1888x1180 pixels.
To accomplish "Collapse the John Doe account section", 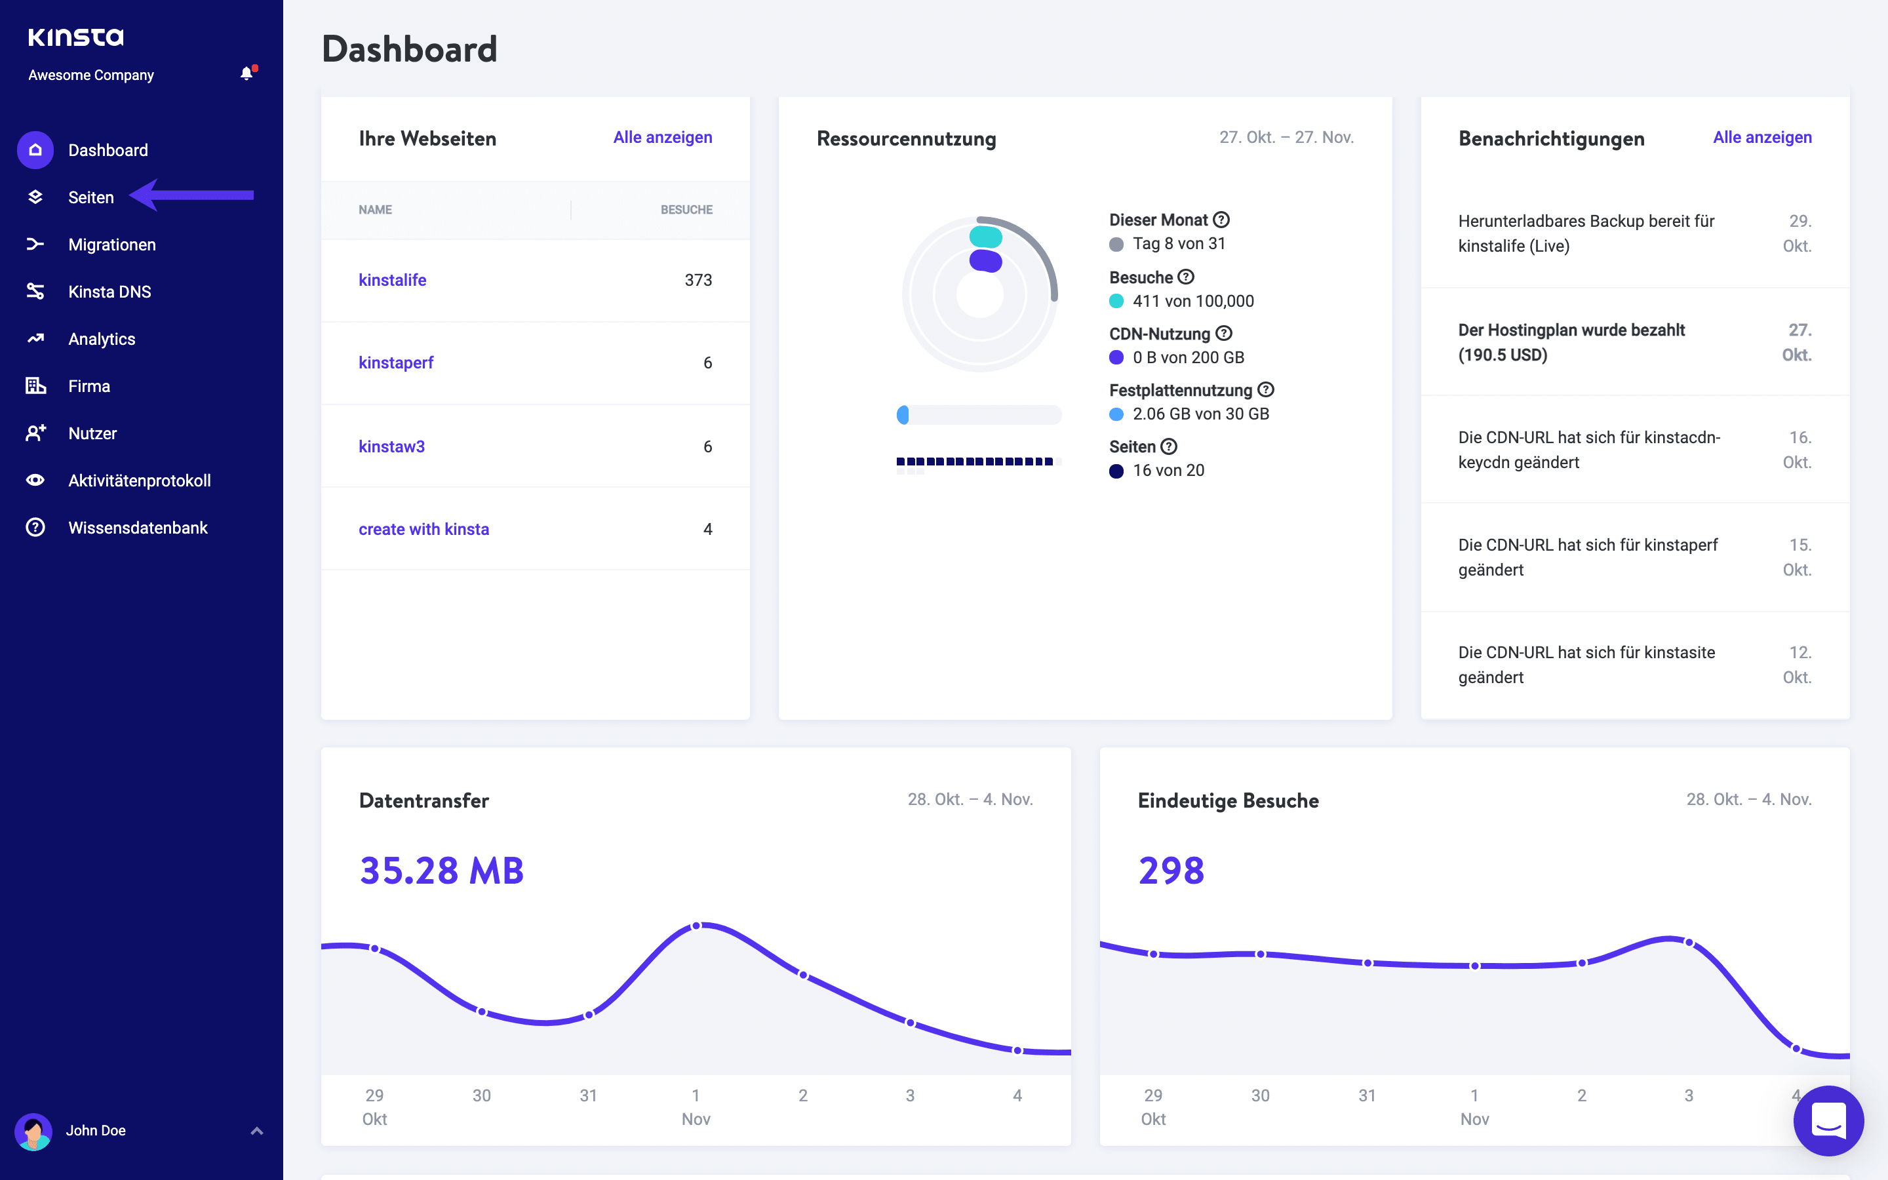I will (258, 1130).
